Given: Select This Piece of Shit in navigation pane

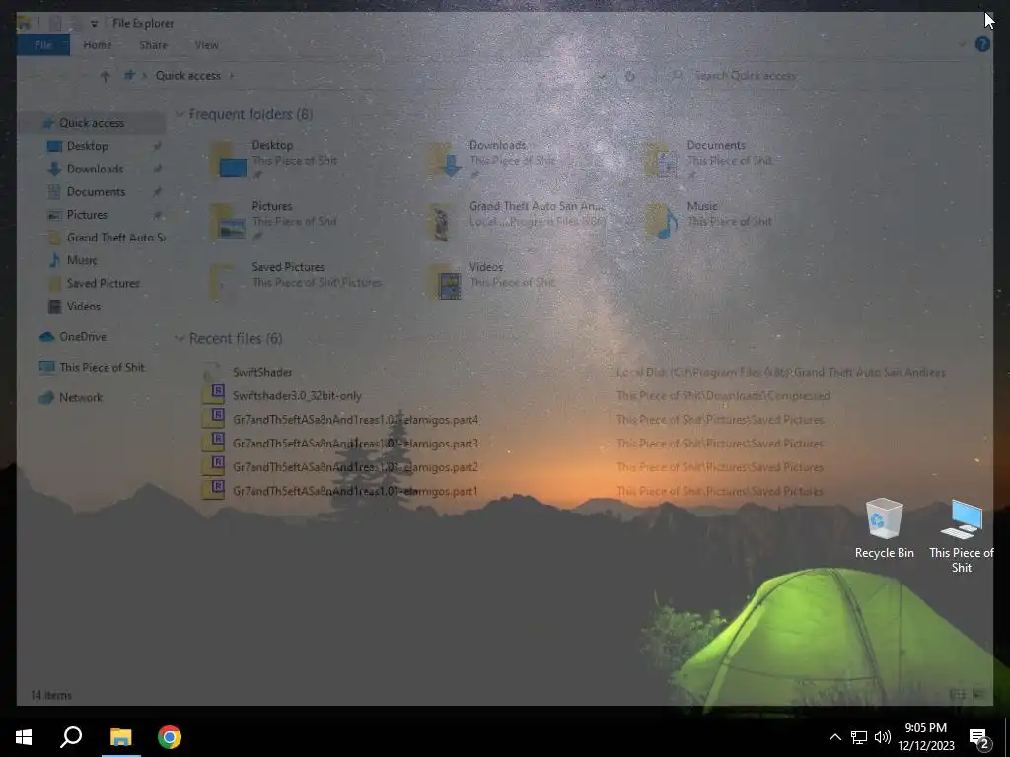Looking at the screenshot, I should (102, 367).
